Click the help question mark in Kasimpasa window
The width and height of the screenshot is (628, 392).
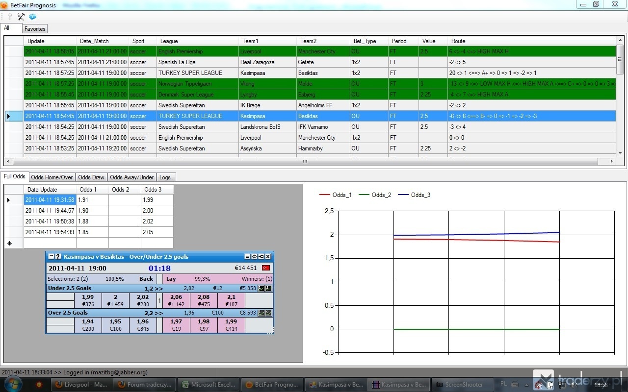coord(58,257)
